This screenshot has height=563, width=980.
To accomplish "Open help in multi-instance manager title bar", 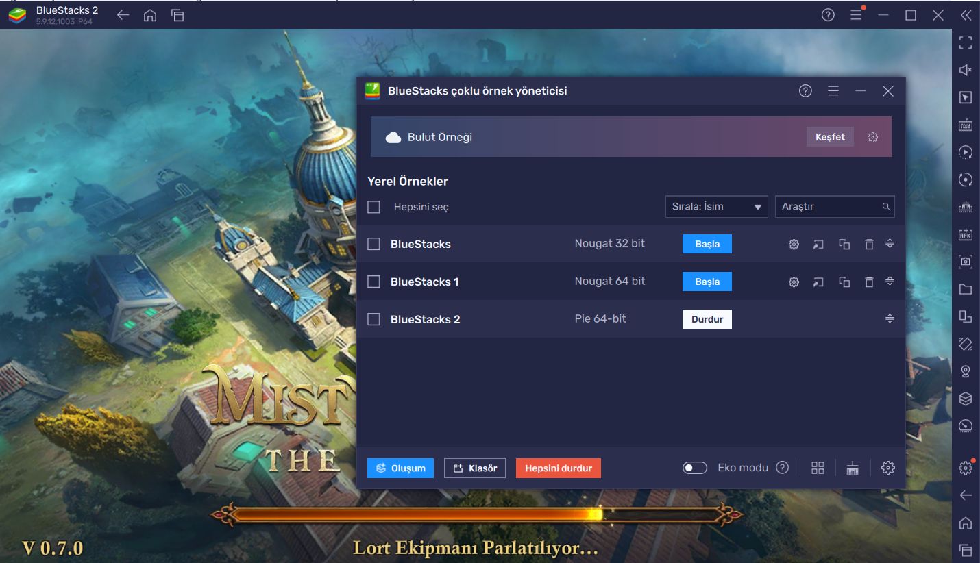I will (805, 90).
